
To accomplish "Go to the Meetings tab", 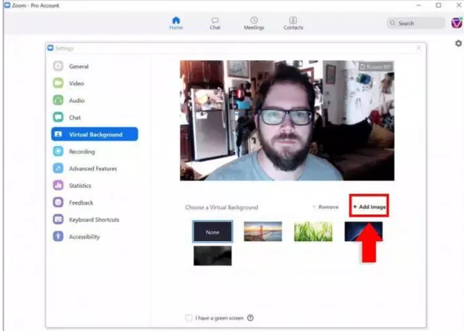I will tap(254, 20).
